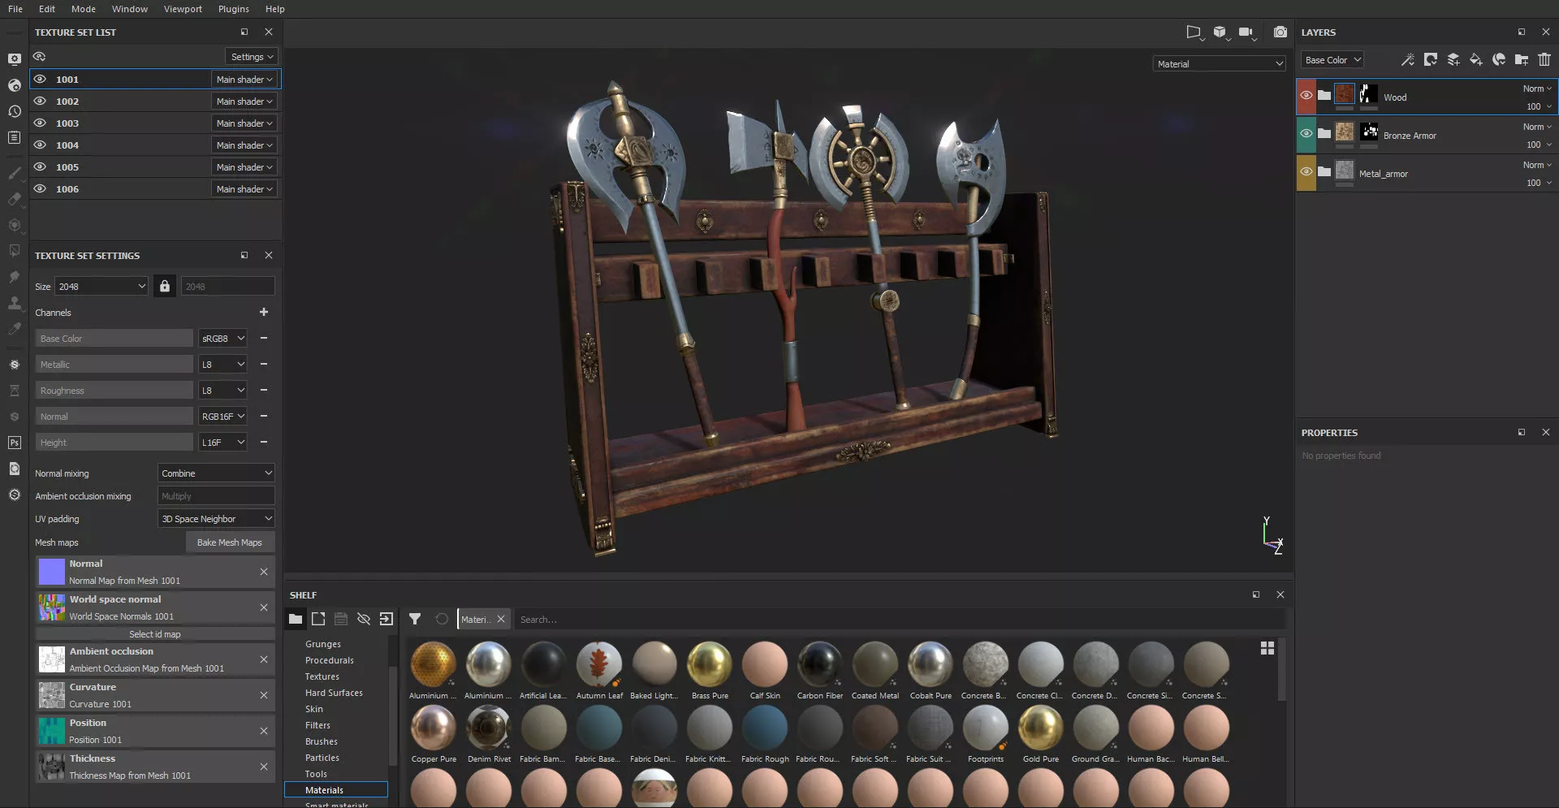
Task: Click the Add fill layer icon
Action: click(1475, 60)
